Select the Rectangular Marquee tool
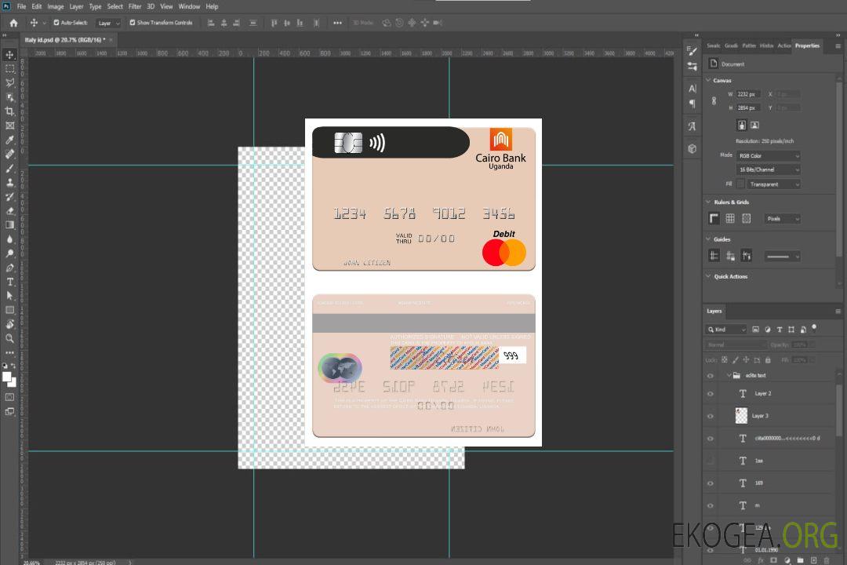This screenshot has height=565, width=847. pyautogui.click(x=10, y=69)
